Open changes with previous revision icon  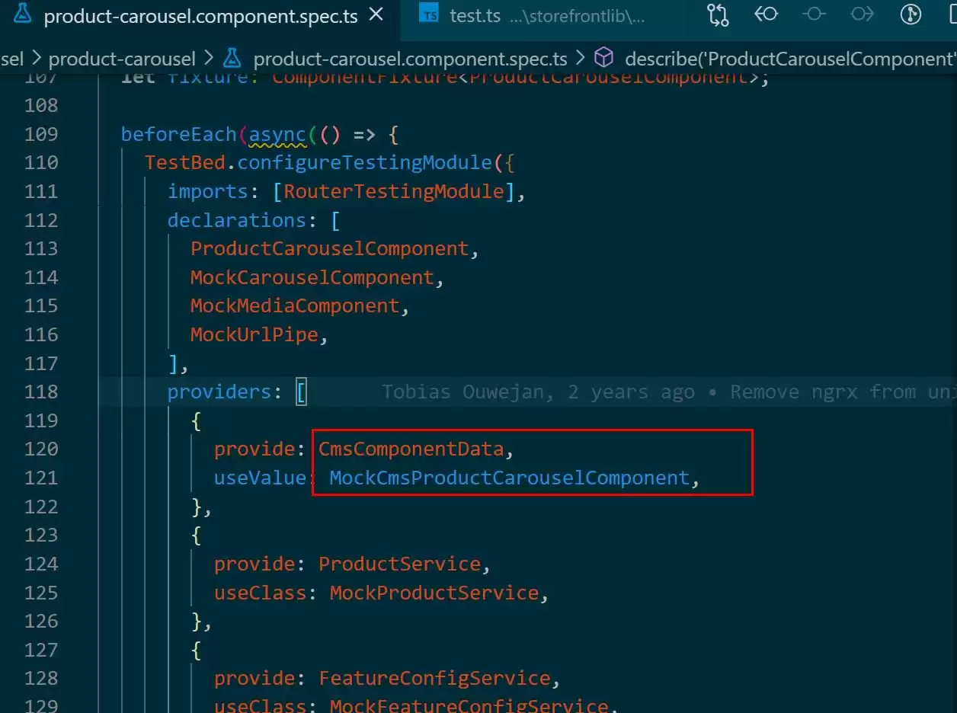[766, 14]
